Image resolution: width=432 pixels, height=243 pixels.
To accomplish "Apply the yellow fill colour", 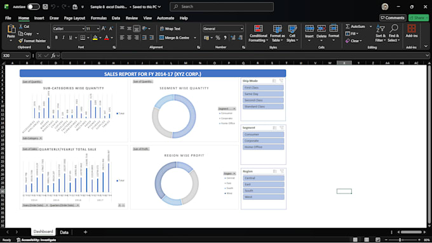I will pos(95,37).
